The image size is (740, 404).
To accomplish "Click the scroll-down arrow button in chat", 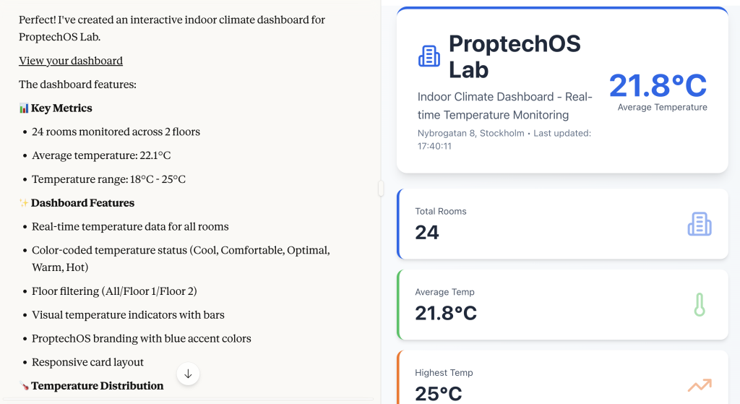I will point(188,374).
